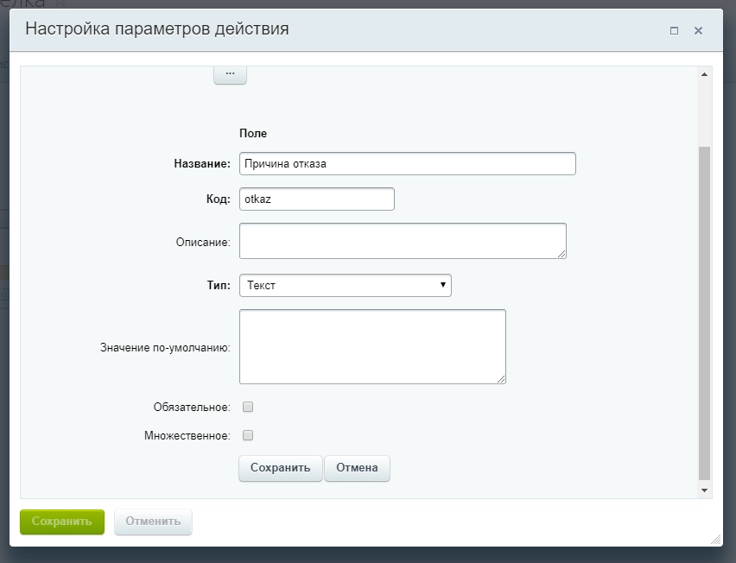Click the dialog title Настройка параметров действия
Image resolution: width=736 pixels, height=563 pixels.
pos(160,29)
